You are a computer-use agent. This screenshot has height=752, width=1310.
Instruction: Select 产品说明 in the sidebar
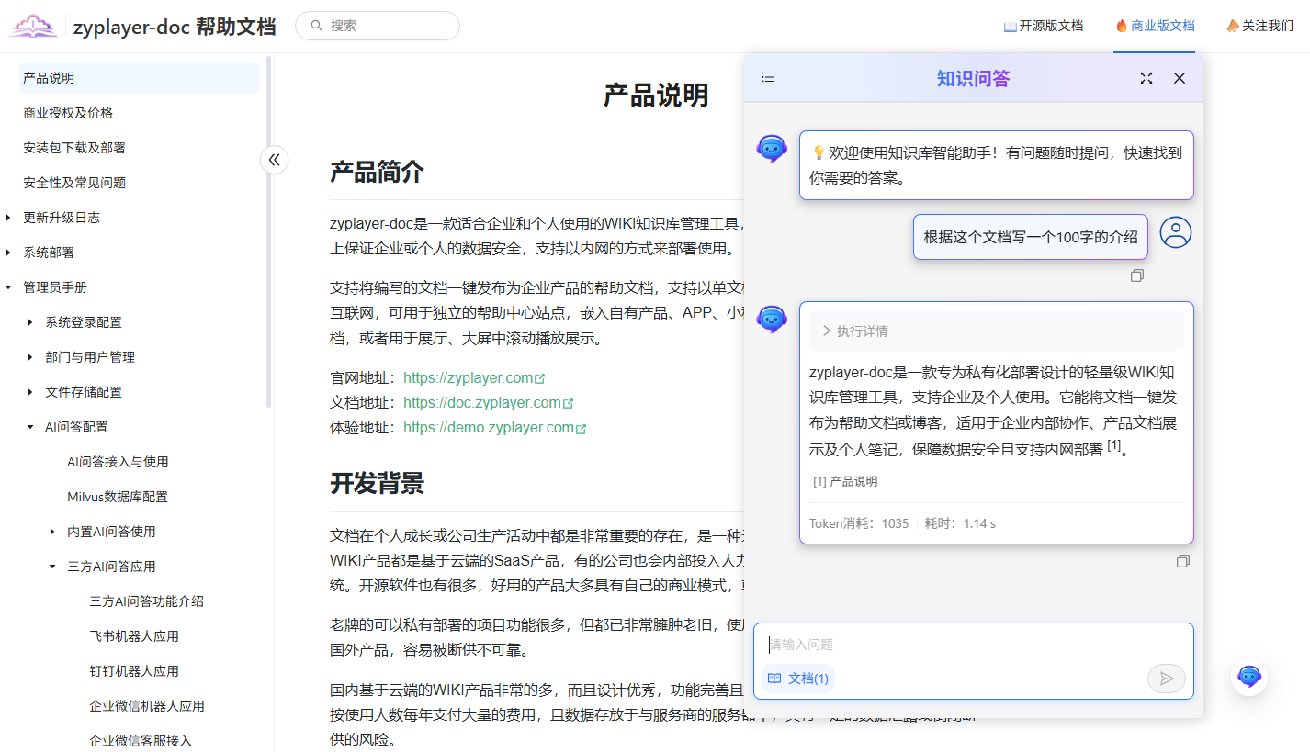(x=140, y=78)
